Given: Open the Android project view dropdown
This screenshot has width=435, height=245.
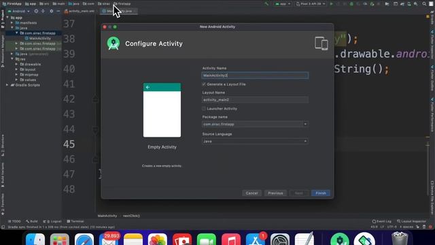Looking at the screenshot, I should tap(19, 11).
